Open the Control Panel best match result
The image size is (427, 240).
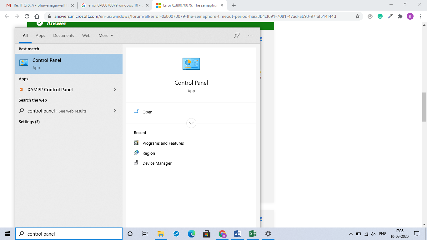68,63
